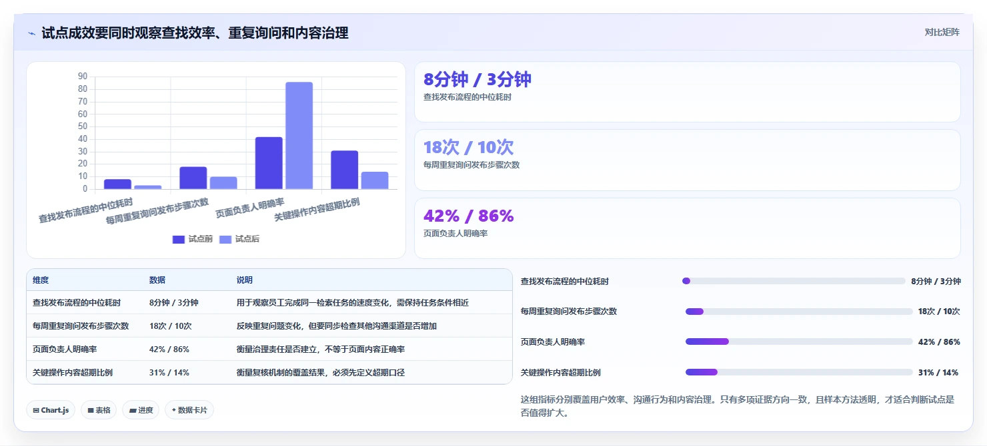
Task: Click the 每周重复询问发布步骤次数 试点后 bar
Action: click(223, 183)
